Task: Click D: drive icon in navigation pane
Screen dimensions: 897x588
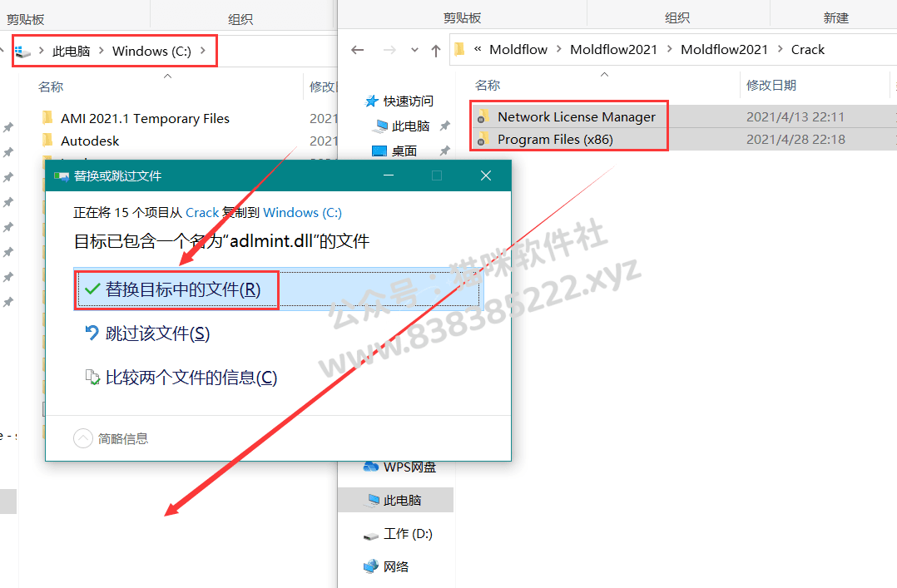Action: [371, 536]
